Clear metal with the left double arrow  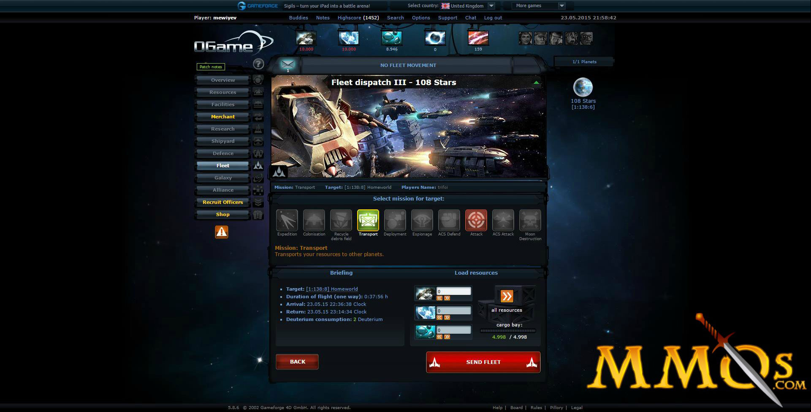pyautogui.click(x=439, y=298)
